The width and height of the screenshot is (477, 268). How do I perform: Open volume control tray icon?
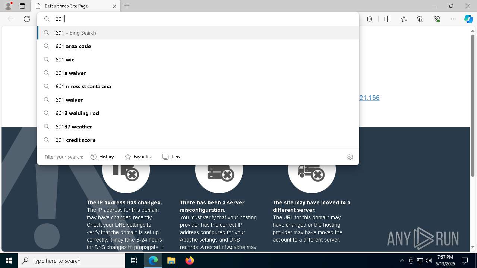tap(429, 261)
